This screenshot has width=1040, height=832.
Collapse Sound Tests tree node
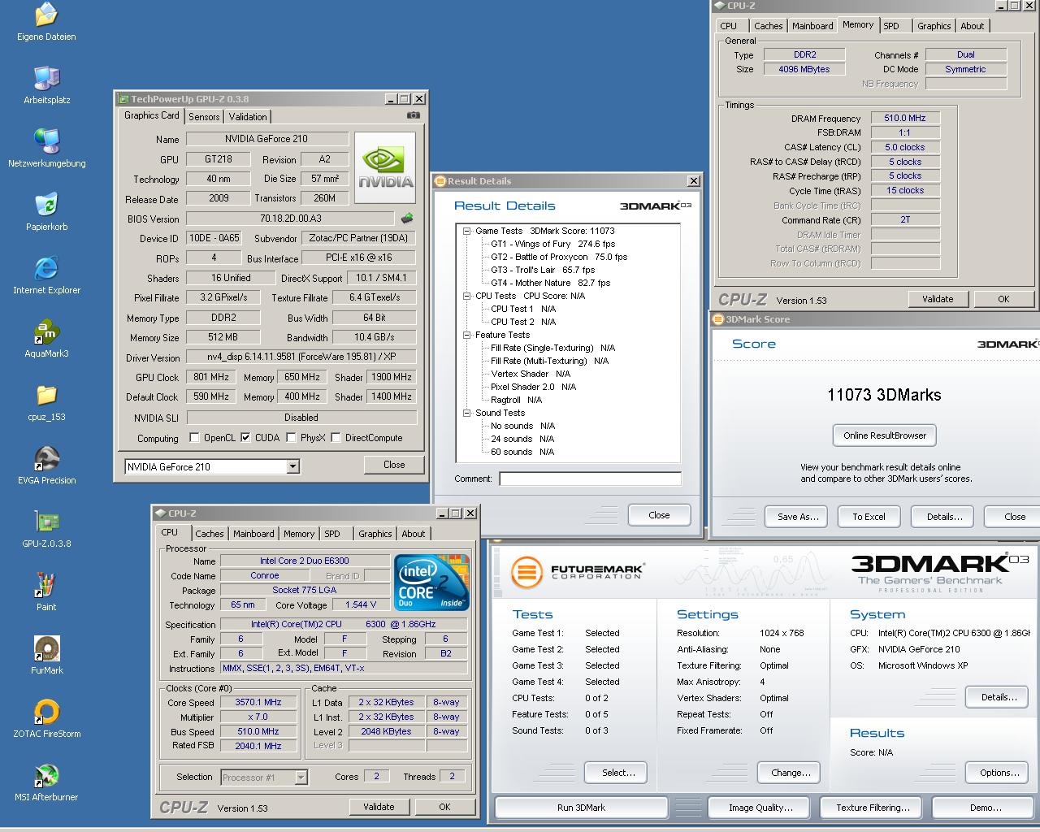467,413
